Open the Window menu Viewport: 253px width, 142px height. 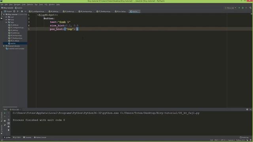52,4
